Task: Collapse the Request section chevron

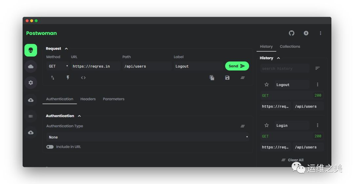Action: click(66, 49)
